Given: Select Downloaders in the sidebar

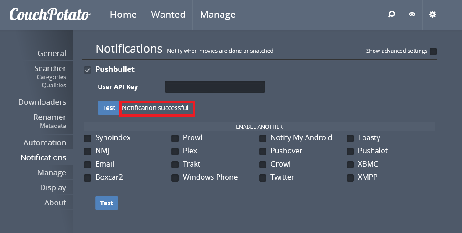Looking at the screenshot, I should 42,102.
